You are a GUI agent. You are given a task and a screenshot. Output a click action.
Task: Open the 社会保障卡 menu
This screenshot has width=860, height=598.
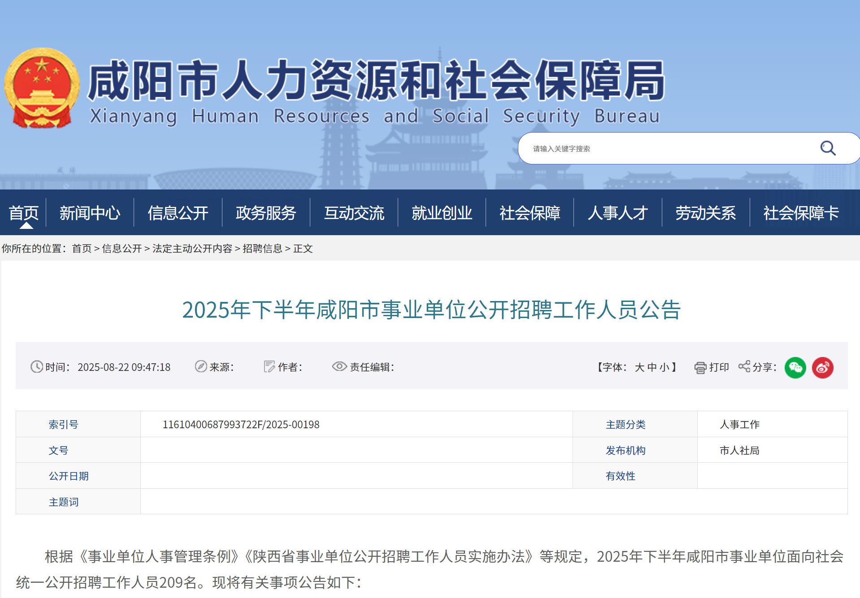[801, 213]
